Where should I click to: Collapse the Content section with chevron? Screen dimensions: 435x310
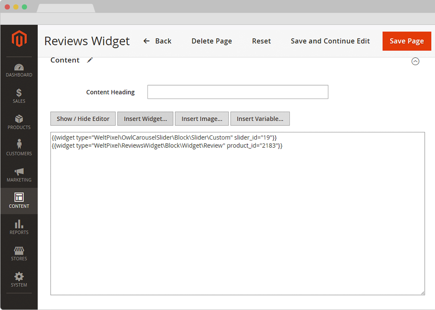pyautogui.click(x=415, y=61)
